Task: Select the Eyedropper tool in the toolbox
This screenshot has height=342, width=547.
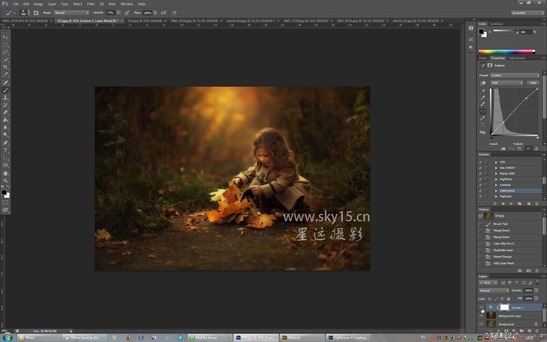Action: pos(5,74)
